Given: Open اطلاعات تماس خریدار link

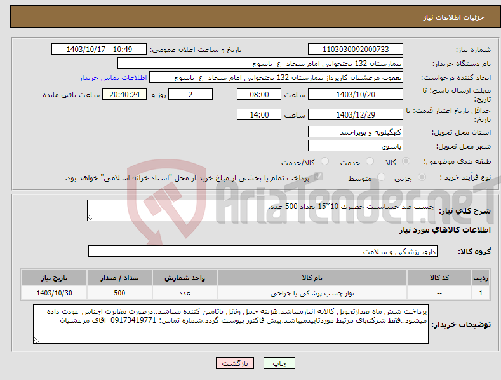Looking at the screenshot, I should coord(113,78).
